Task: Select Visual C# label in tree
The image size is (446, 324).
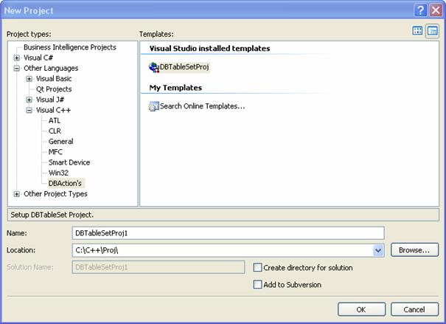Action: tap(38, 58)
